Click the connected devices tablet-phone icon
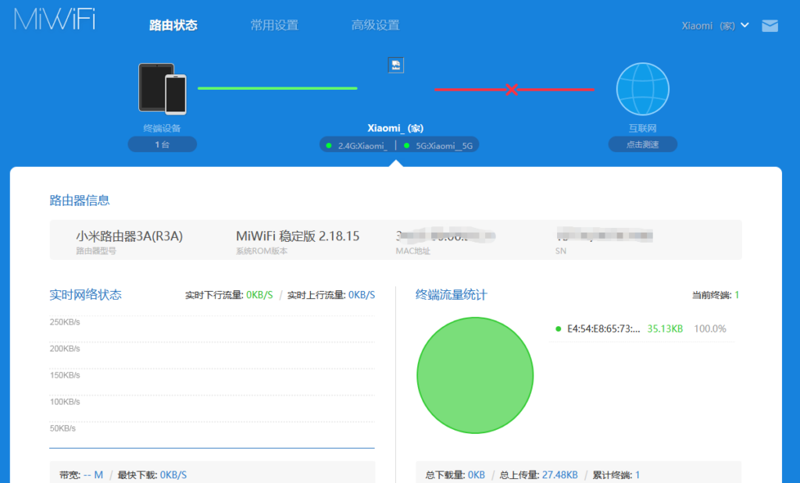 pyautogui.click(x=162, y=89)
